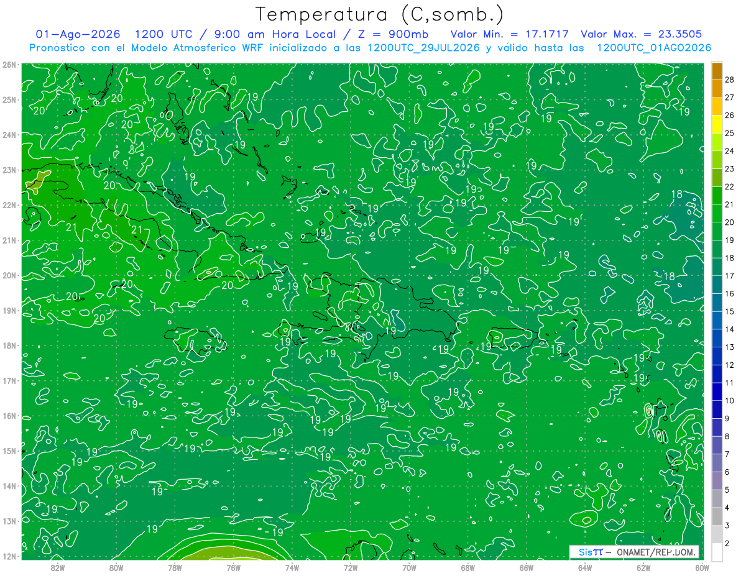Click the pressure level "Z = 900mb"
746x576 pixels.
[x=391, y=34]
